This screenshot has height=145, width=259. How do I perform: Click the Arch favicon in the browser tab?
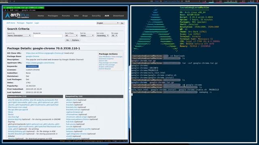(5, 10)
